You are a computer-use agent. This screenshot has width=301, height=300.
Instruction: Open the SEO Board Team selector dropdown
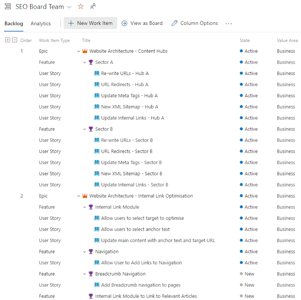pyautogui.click(x=69, y=7)
